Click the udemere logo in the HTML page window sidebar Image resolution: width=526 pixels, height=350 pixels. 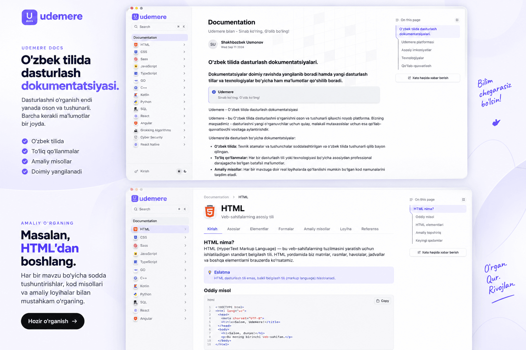(x=149, y=199)
